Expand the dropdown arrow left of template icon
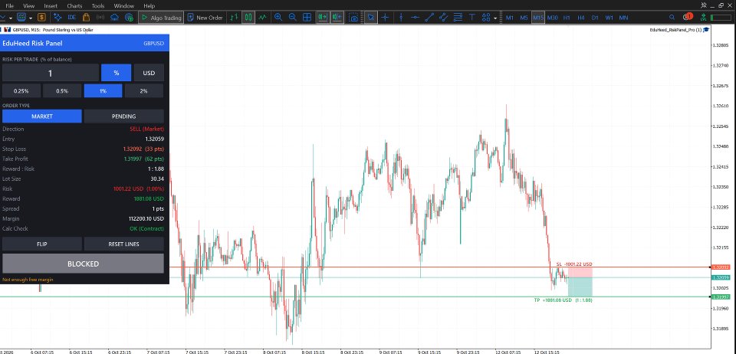Image resolution: width=736 pixels, height=354 pixels. (x=10, y=18)
